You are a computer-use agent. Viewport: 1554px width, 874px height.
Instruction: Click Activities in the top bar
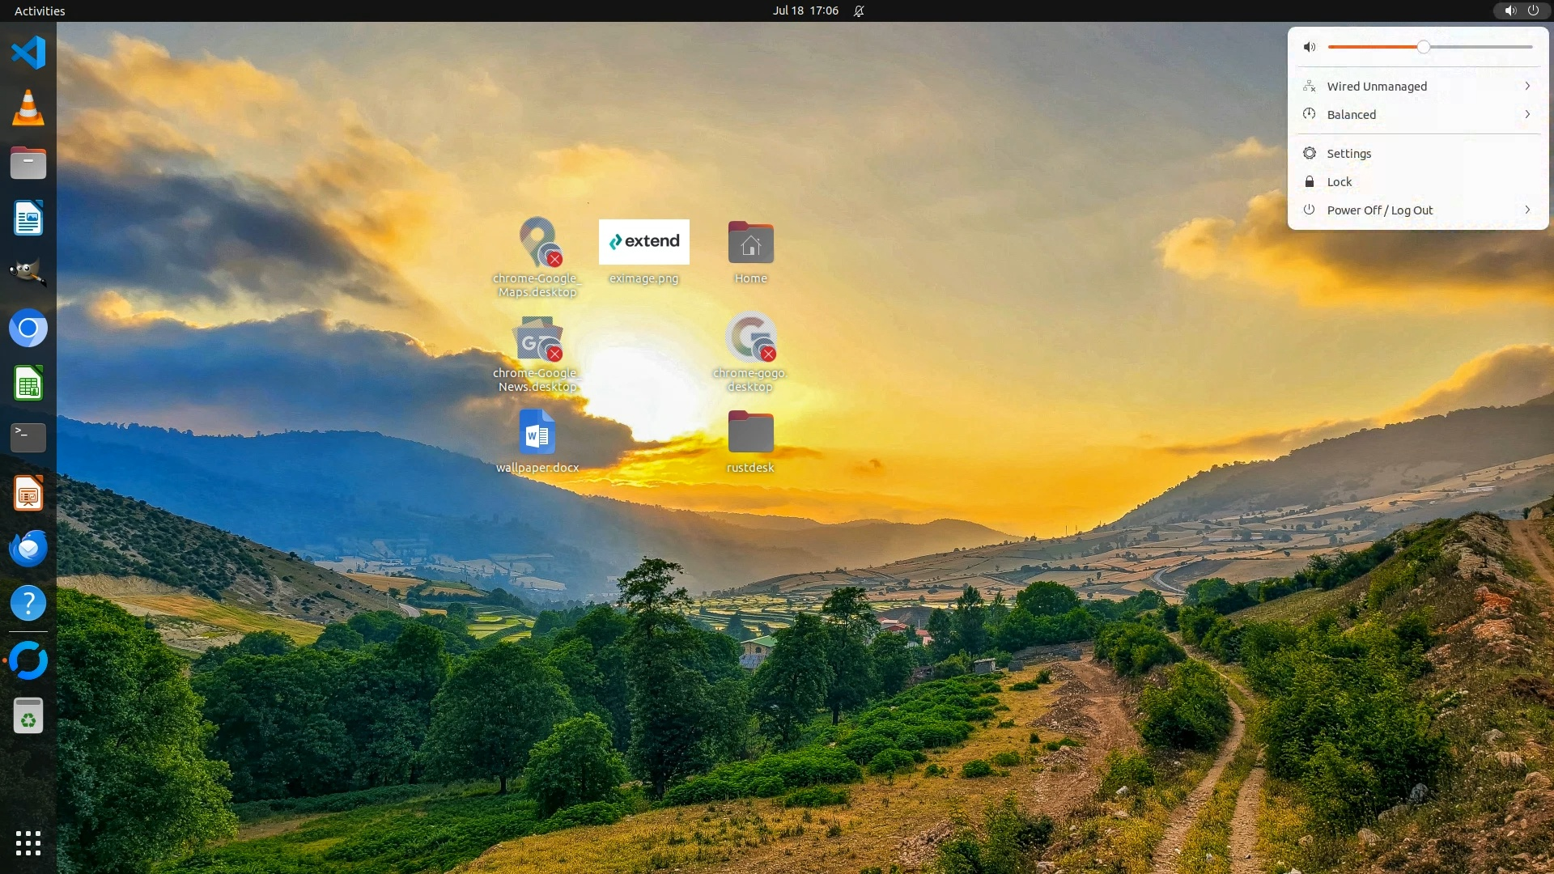[40, 11]
